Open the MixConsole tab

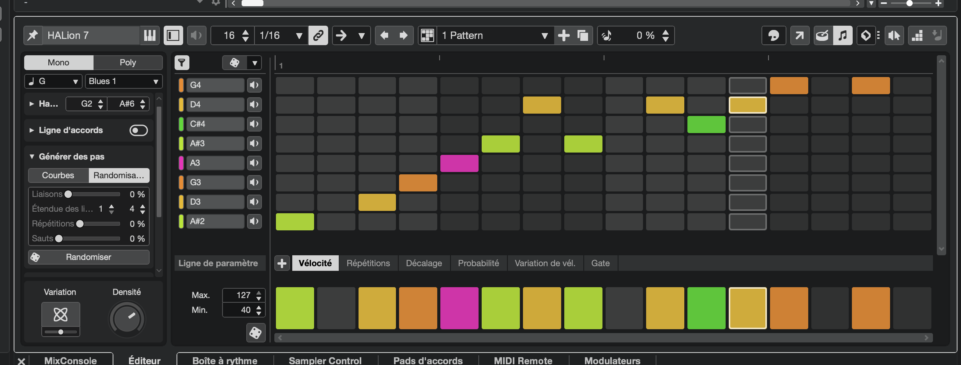coord(71,360)
